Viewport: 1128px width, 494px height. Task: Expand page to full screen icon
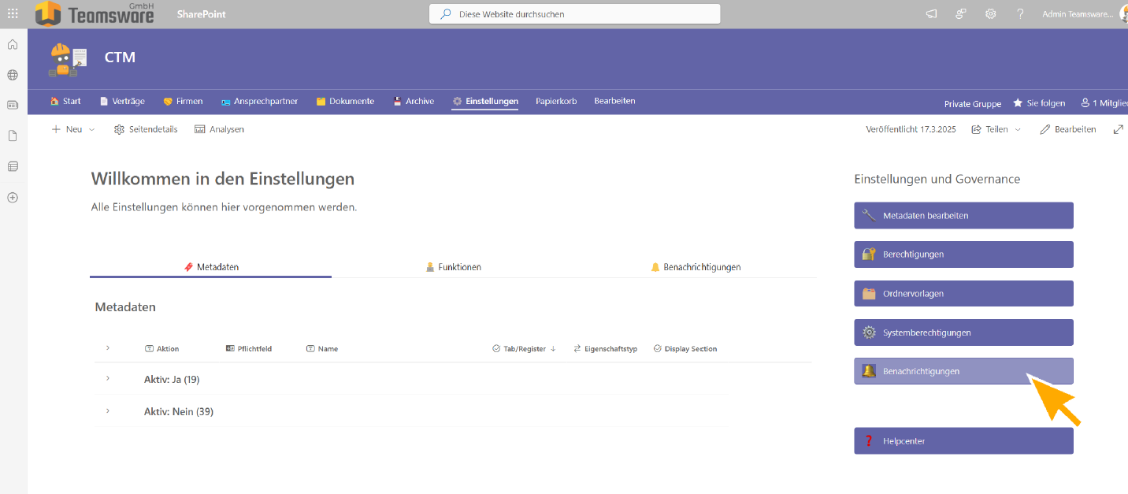(1118, 129)
